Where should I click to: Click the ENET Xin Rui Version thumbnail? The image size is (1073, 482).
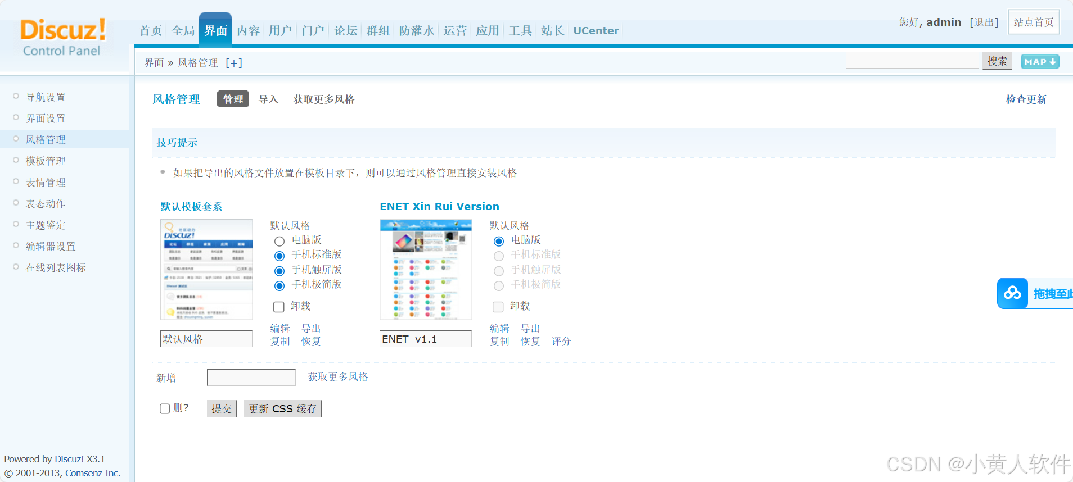click(x=426, y=270)
